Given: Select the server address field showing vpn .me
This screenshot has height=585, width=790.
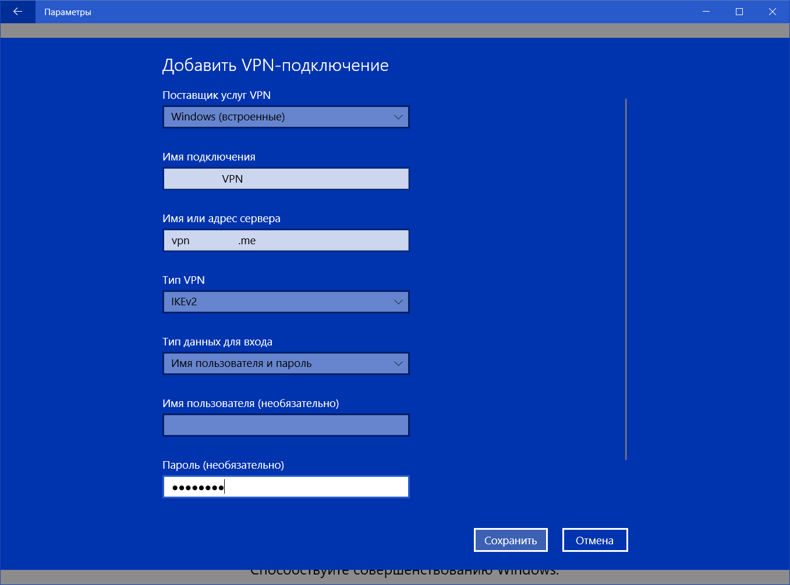Looking at the screenshot, I should [x=285, y=240].
